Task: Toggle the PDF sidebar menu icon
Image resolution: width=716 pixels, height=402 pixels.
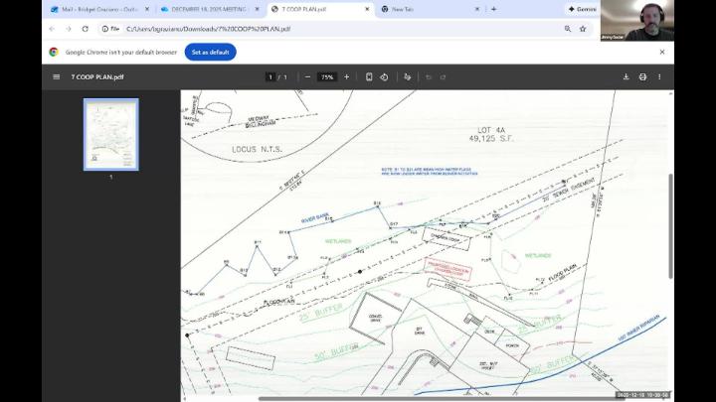Action: [x=56, y=76]
